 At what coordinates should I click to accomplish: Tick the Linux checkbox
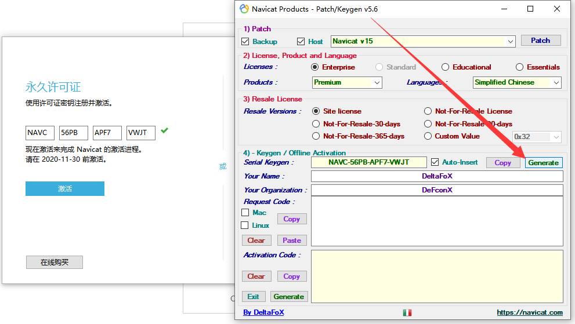pos(245,225)
